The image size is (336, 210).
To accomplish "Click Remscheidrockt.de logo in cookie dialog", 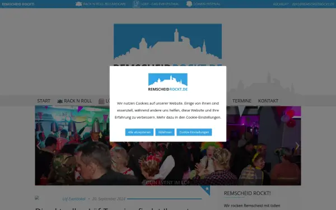I will pos(168,82).
